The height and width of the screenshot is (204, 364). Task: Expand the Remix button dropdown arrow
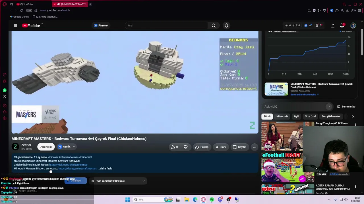pos(74,147)
